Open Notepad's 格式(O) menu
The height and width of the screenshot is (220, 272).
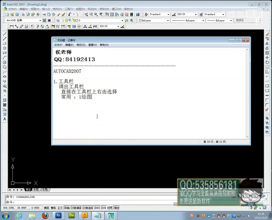[x=81, y=45]
